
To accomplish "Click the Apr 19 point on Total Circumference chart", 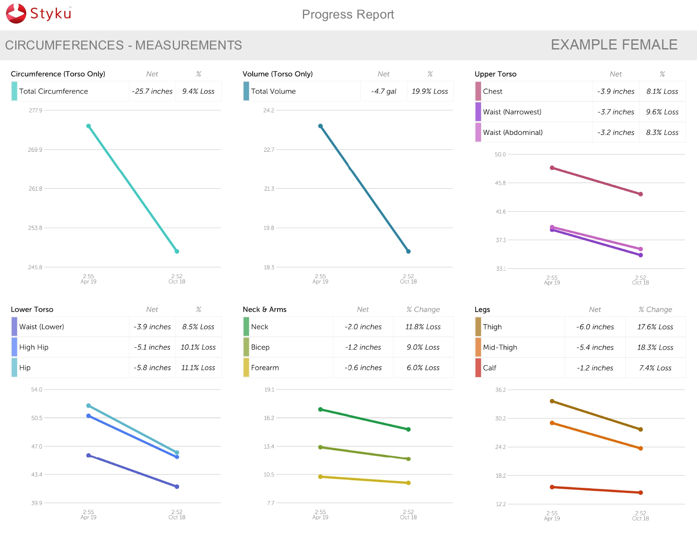I will (x=89, y=126).
